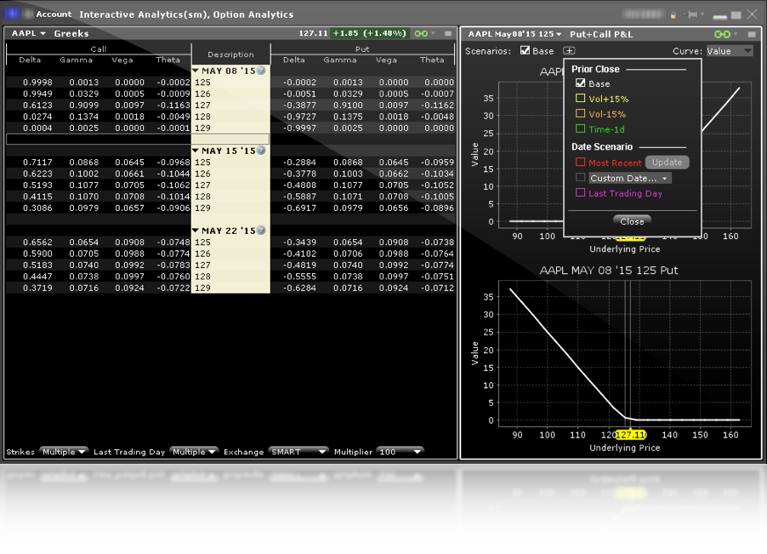Enable the Vol+15% scenario checkbox

point(581,99)
